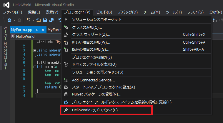This screenshot has width=223, height=123.
Task: Click the save file disk icon
Action: (45, 20)
